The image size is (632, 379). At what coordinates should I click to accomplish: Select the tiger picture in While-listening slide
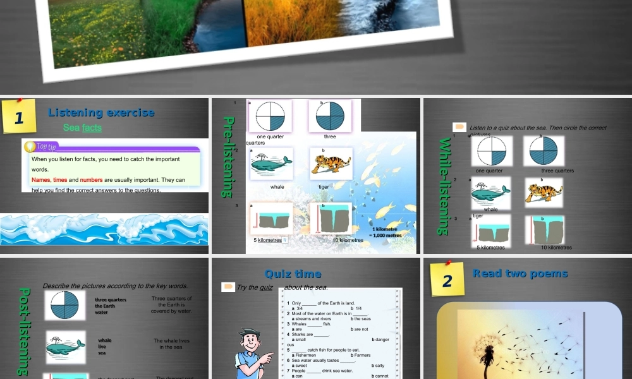544,193
